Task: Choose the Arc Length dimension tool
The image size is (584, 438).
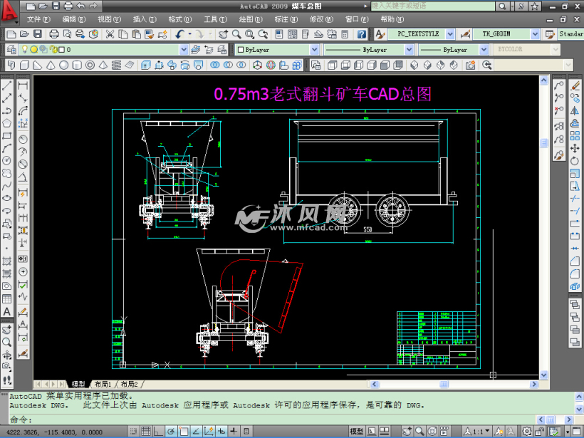Action: [23, 110]
